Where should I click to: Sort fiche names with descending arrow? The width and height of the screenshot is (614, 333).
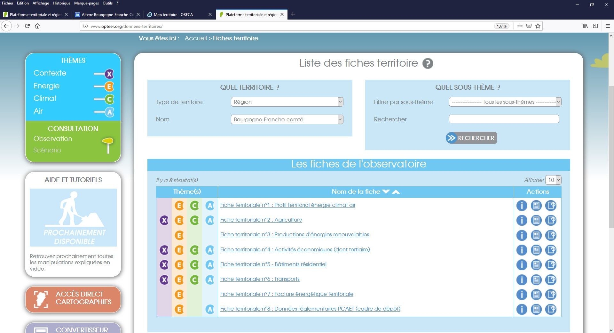point(386,191)
